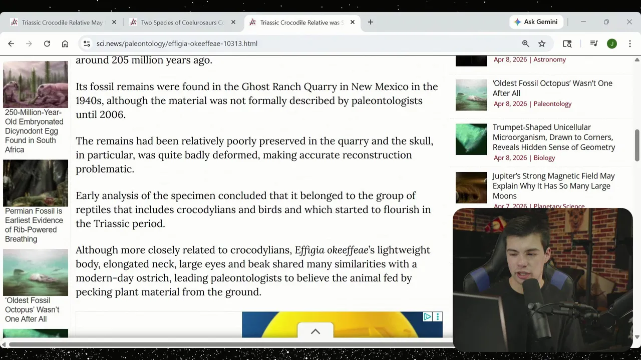
Task: Click the Planetary Science category link
Action: [559, 206]
